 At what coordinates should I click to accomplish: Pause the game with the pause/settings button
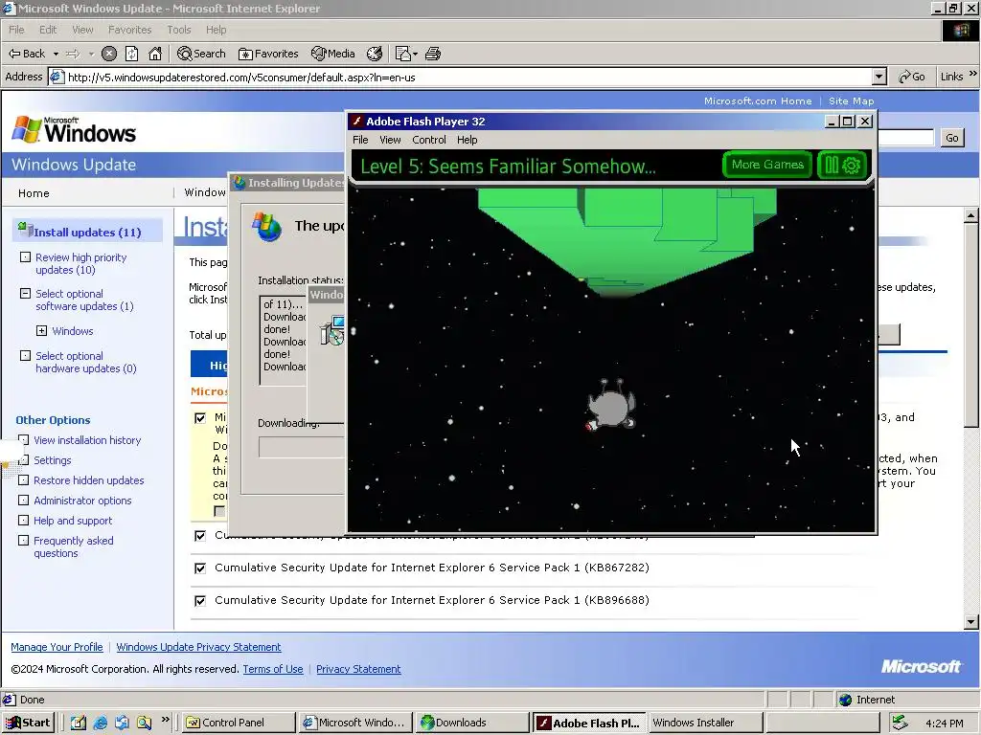tap(842, 165)
